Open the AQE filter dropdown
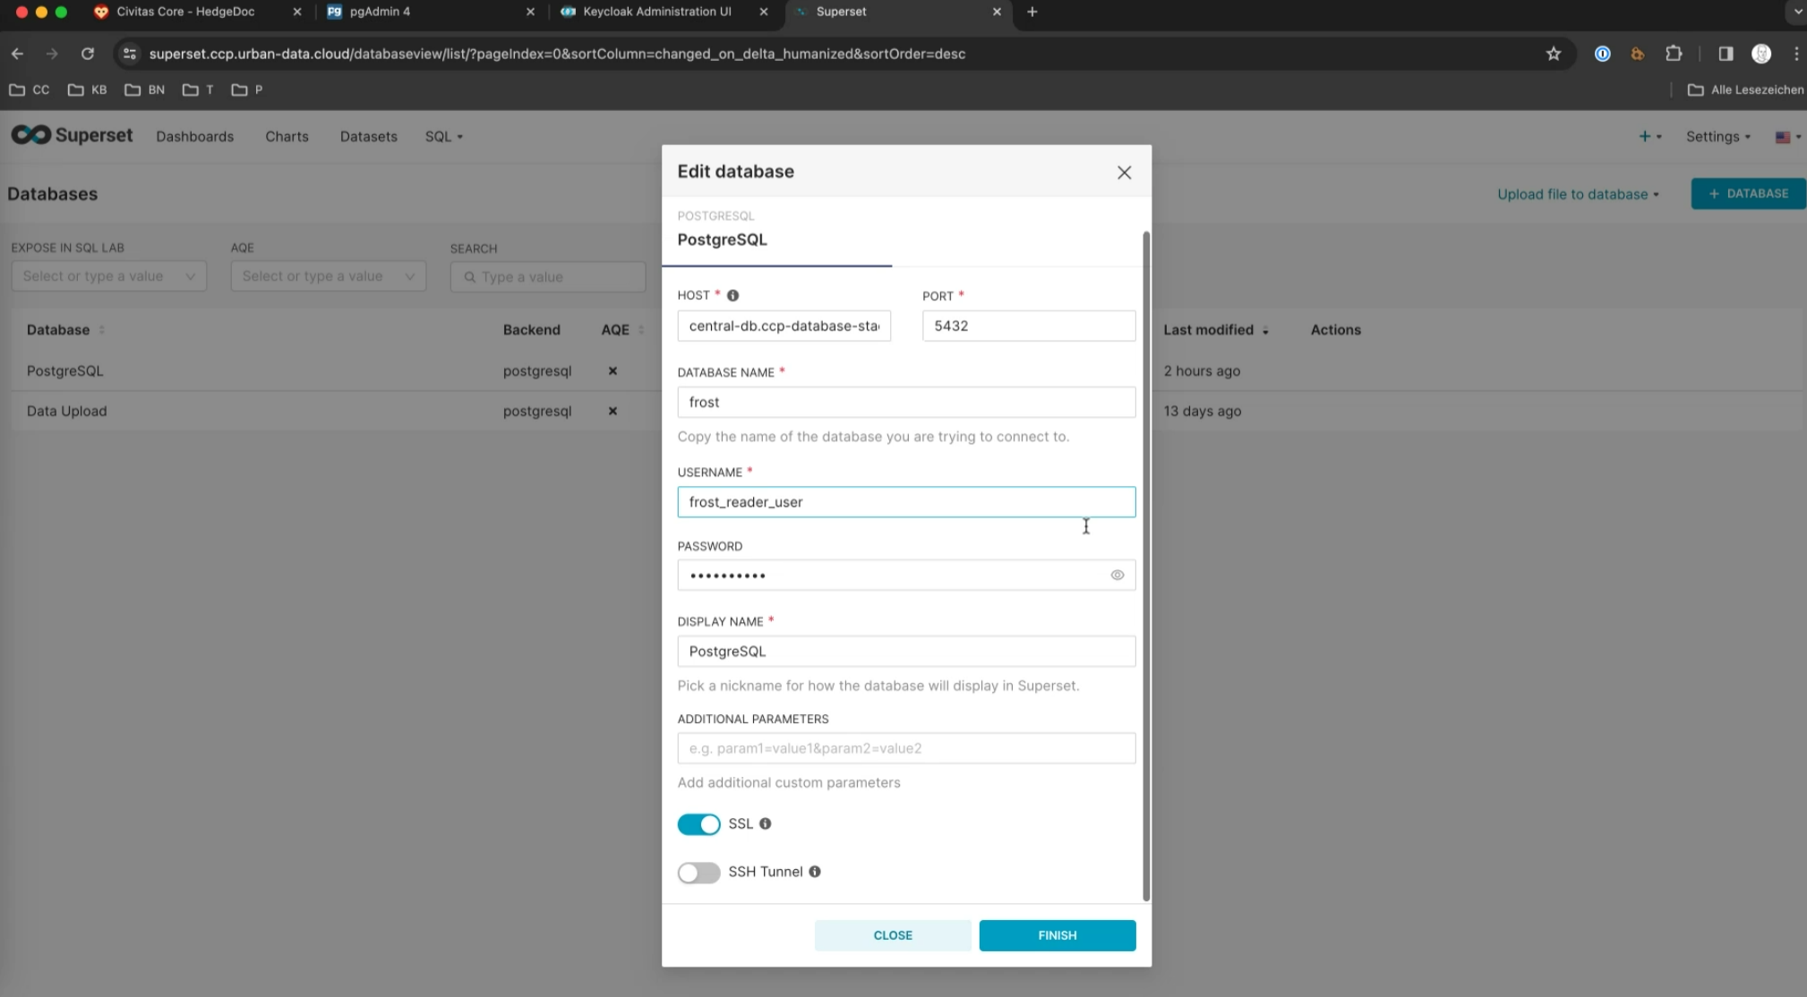 [x=328, y=276]
